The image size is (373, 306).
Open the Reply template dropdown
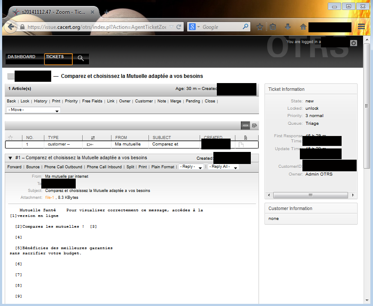click(191, 167)
